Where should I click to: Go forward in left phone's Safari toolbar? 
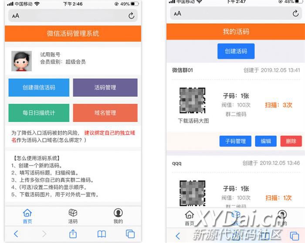(x=44, y=234)
